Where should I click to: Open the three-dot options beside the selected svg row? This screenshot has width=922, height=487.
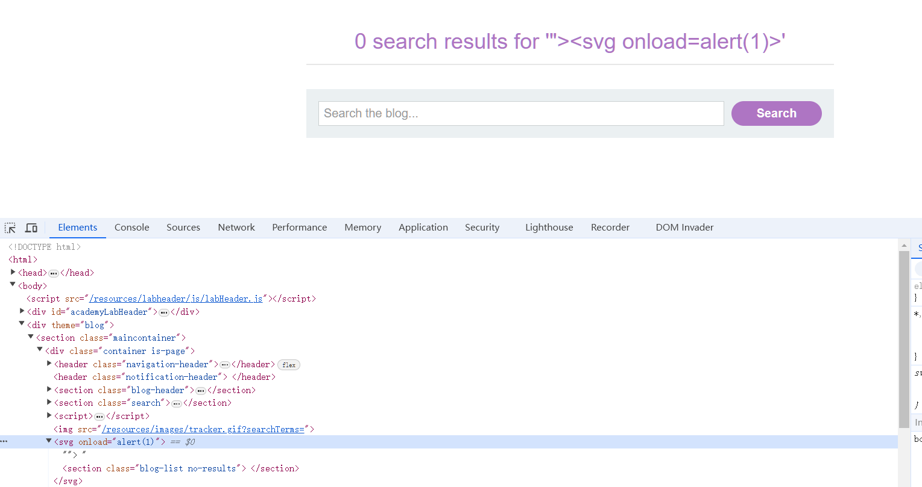point(4,442)
